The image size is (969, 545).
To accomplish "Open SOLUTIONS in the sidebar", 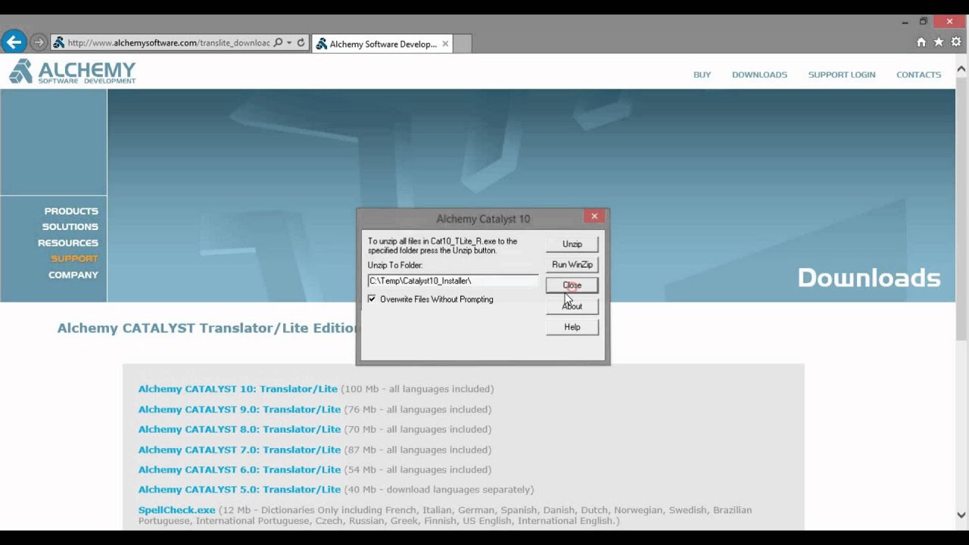I will coord(70,227).
